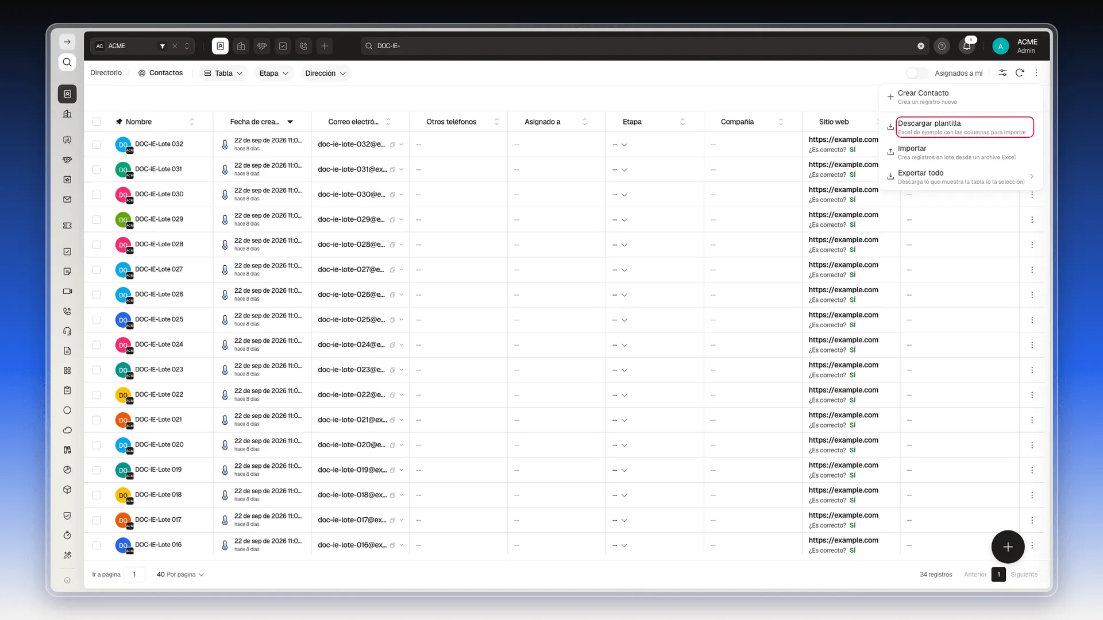Open notifications bell

[x=967, y=46]
